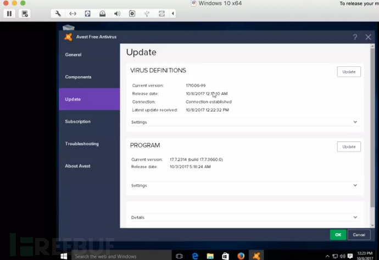This screenshot has height=260, width=379.
Task: Update the Avast program
Action: [349, 146]
